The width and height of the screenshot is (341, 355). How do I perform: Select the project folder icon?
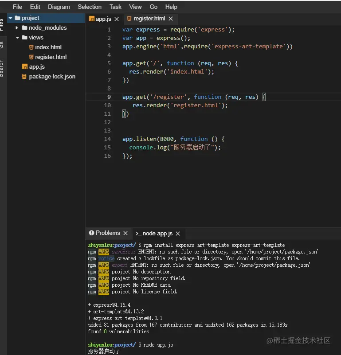pos(17,18)
